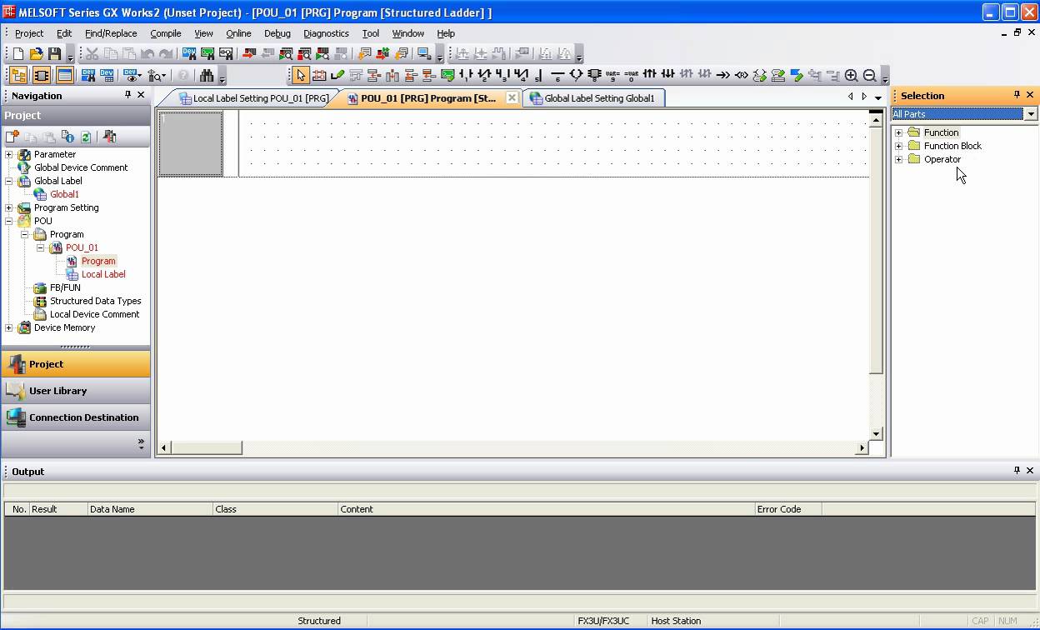Open the Diagnostics menu
The height and width of the screenshot is (630, 1040).
pyautogui.click(x=326, y=33)
